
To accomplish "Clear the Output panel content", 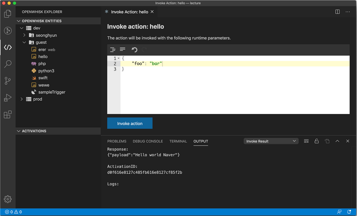I will [x=306, y=141].
